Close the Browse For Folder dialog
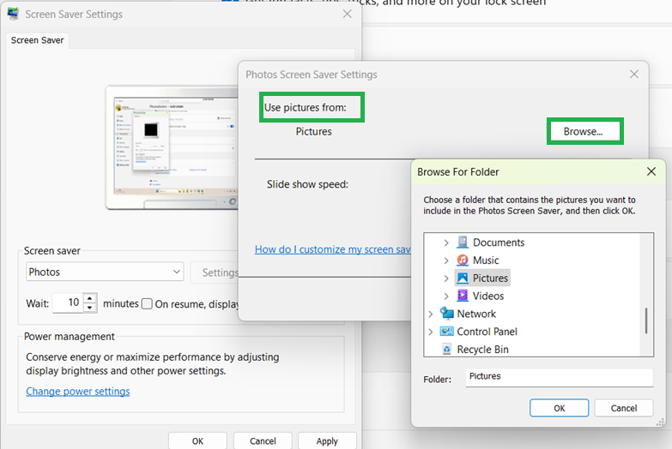The height and width of the screenshot is (449, 672). point(651,171)
